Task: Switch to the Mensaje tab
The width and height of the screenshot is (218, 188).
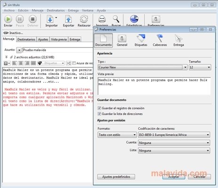Action: [9, 39]
